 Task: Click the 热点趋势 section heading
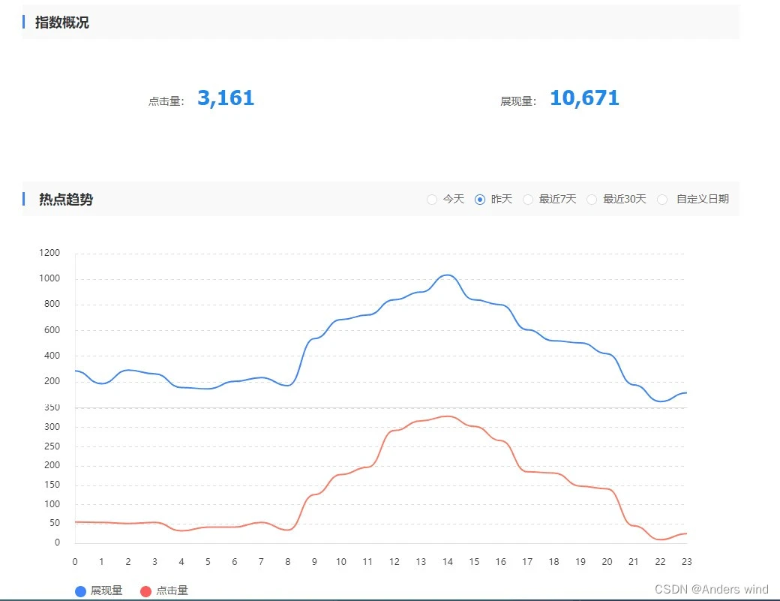pos(66,200)
